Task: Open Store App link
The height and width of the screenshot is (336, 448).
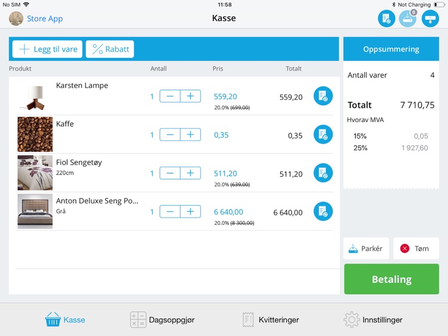Action: click(x=45, y=19)
